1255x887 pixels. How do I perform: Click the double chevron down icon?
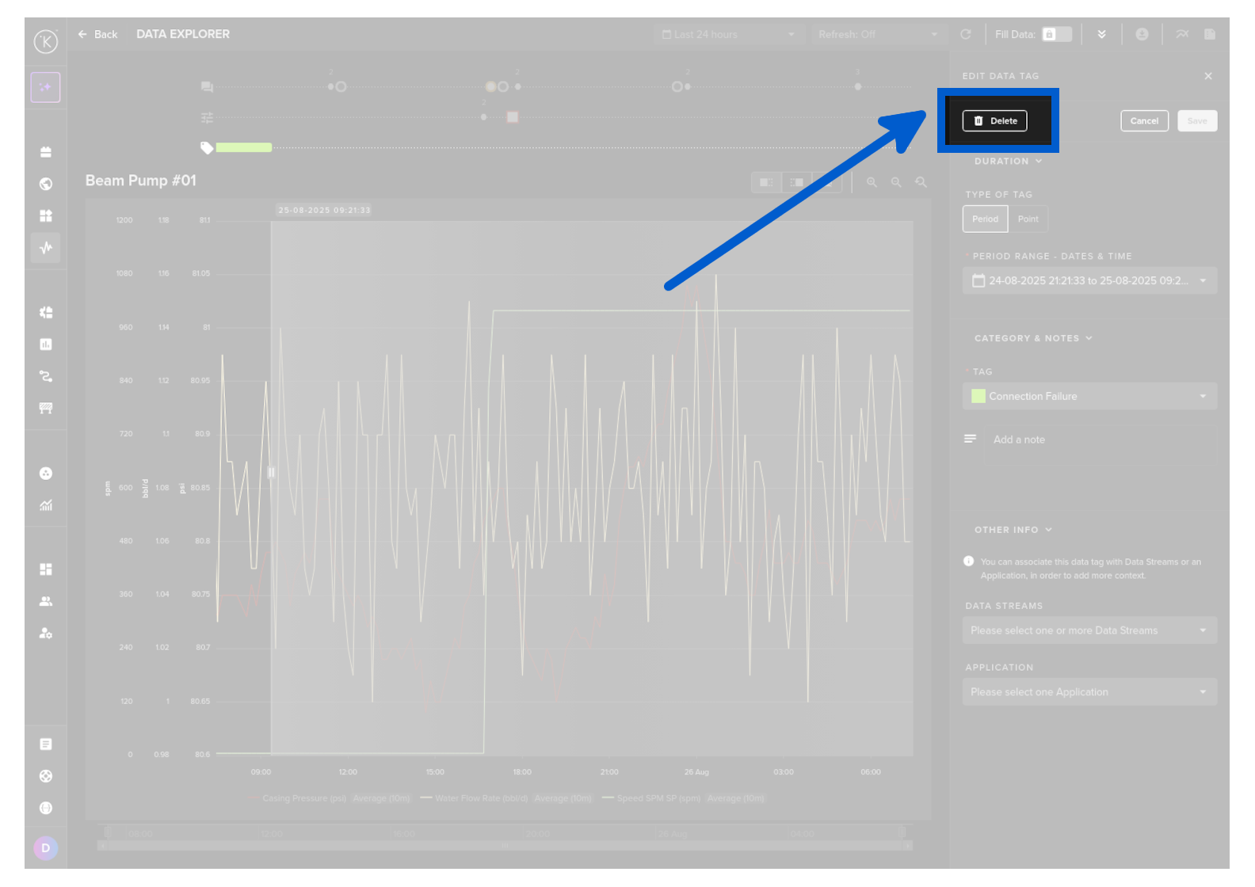pyautogui.click(x=1101, y=34)
